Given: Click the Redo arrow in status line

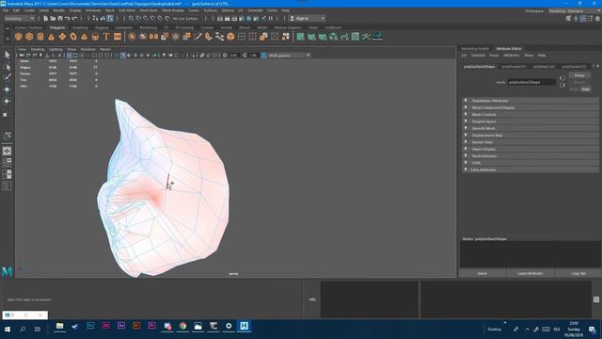Looking at the screenshot, I should click(75, 19).
